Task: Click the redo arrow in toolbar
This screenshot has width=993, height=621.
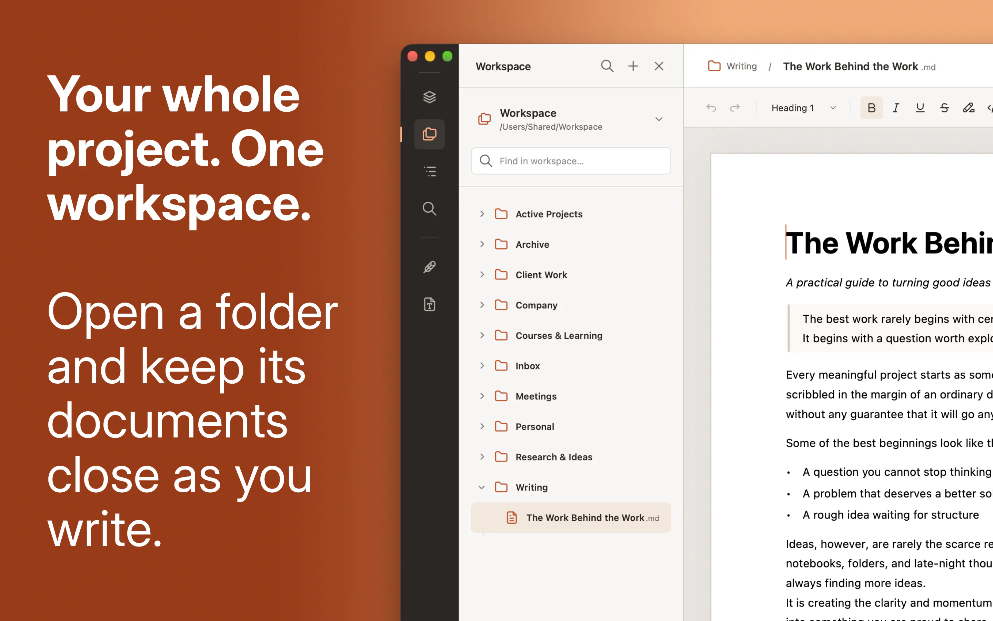Action: pos(734,108)
